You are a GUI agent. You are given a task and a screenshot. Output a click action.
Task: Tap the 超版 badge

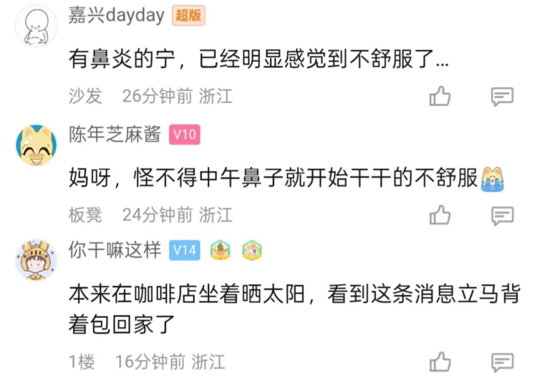click(x=189, y=16)
